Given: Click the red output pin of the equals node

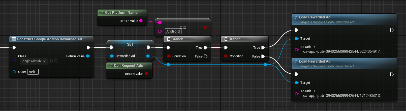Looking at the screenshot, I should coord(205,27).
